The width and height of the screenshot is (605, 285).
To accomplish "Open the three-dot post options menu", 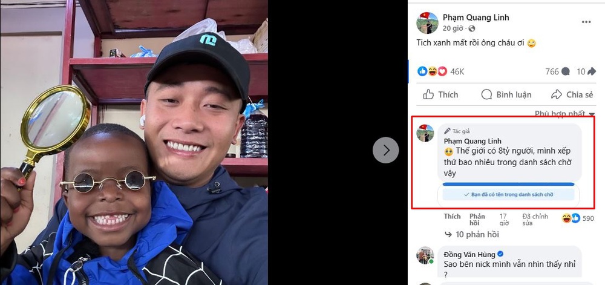I will click(x=586, y=22).
